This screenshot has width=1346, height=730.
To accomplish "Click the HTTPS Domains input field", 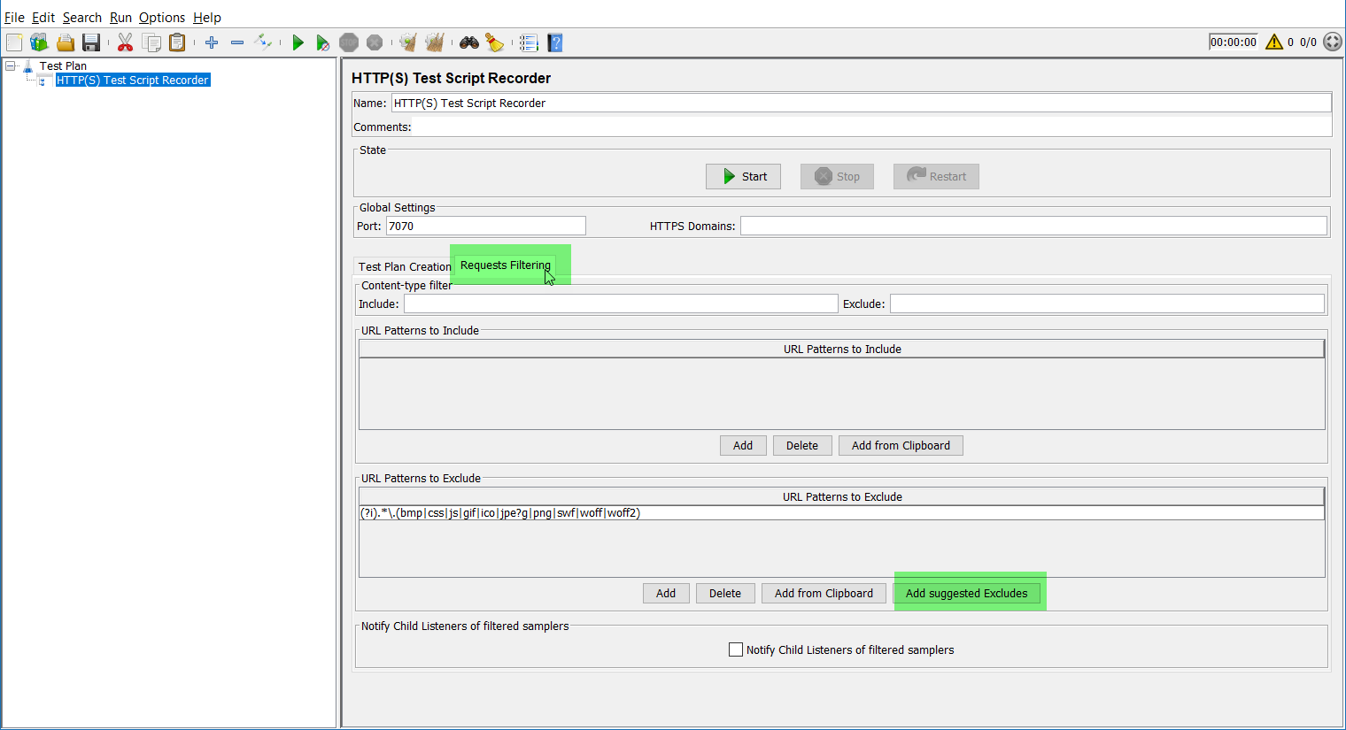I will click(1033, 226).
